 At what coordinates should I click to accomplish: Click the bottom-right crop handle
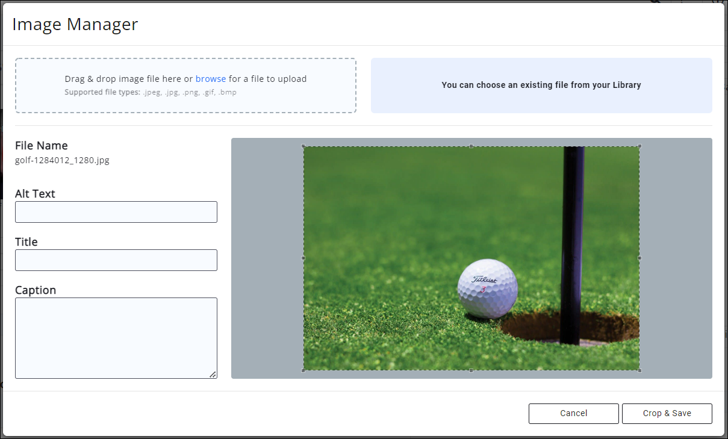(x=639, y=370)
